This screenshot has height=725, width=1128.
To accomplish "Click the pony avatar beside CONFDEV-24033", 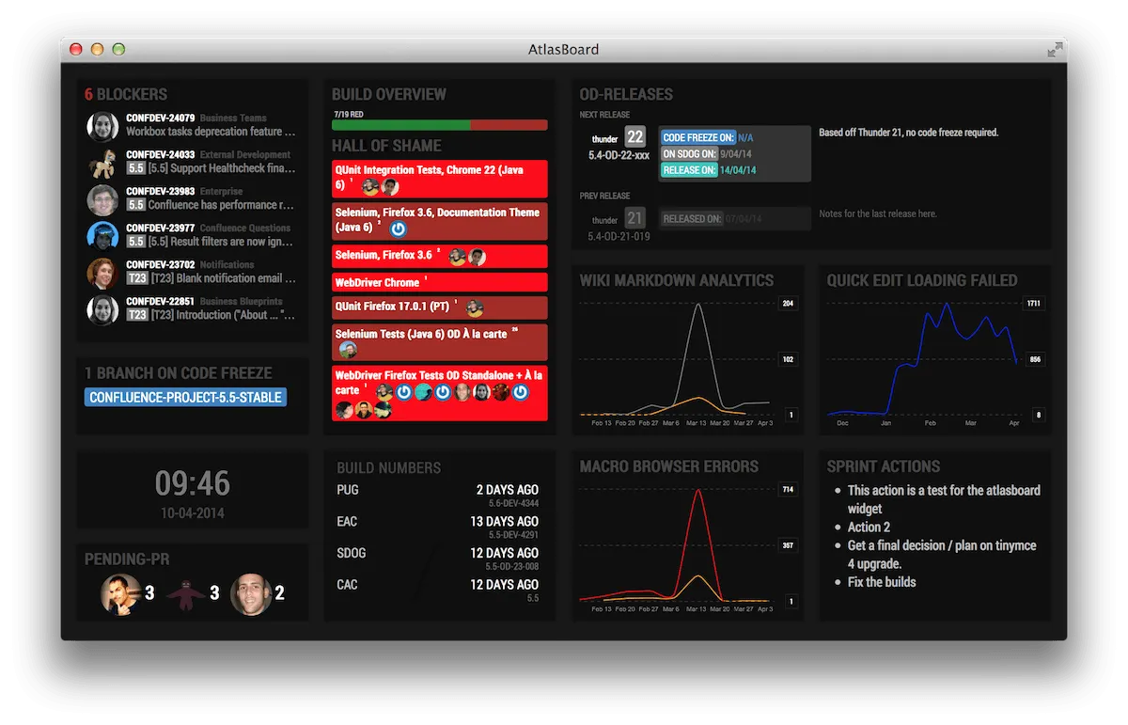I will point(102,163).
